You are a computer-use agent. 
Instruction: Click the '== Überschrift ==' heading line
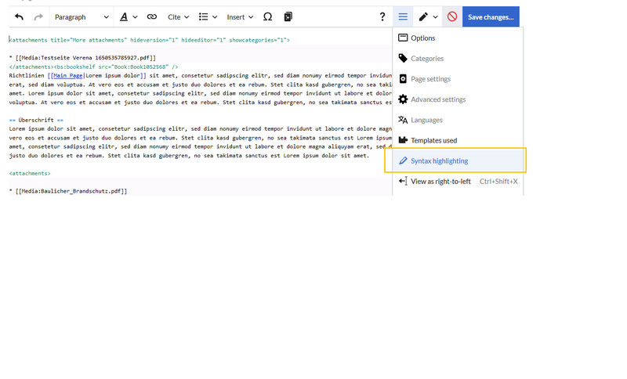pyautogui.click(x=36, y=120)
